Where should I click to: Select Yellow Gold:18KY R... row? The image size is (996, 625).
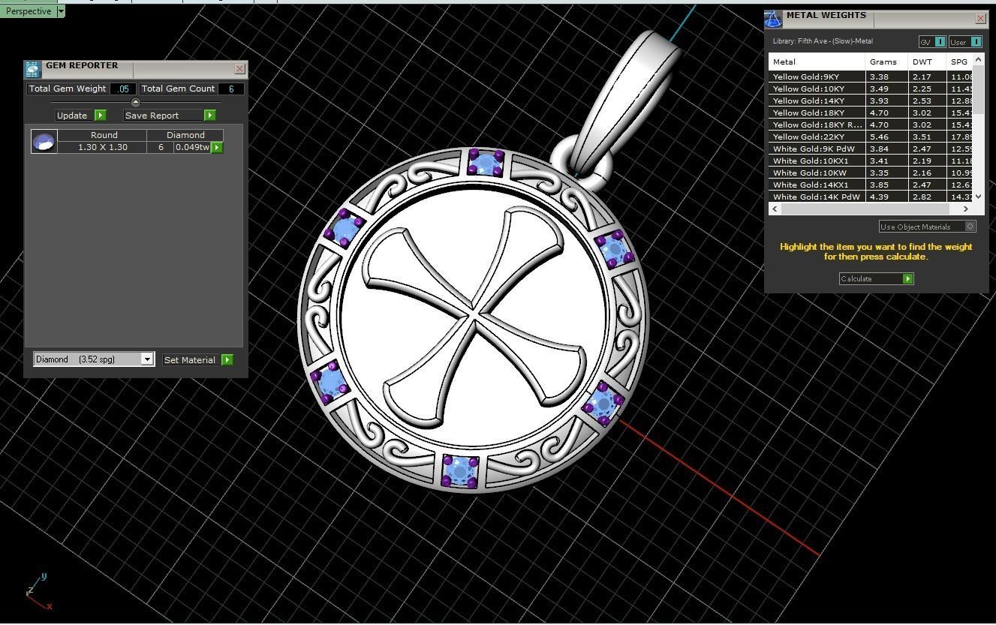pyautogui.click(x=871, y=125)
